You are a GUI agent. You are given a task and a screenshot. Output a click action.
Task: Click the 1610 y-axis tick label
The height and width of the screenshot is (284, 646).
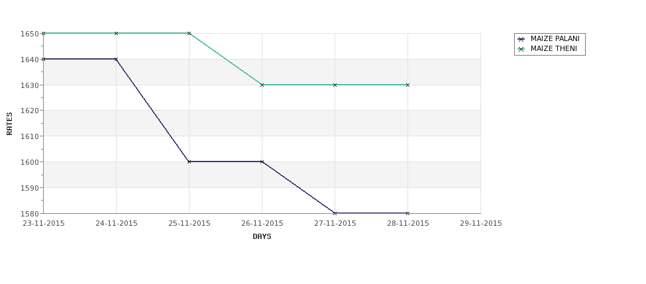pos(30,136)
